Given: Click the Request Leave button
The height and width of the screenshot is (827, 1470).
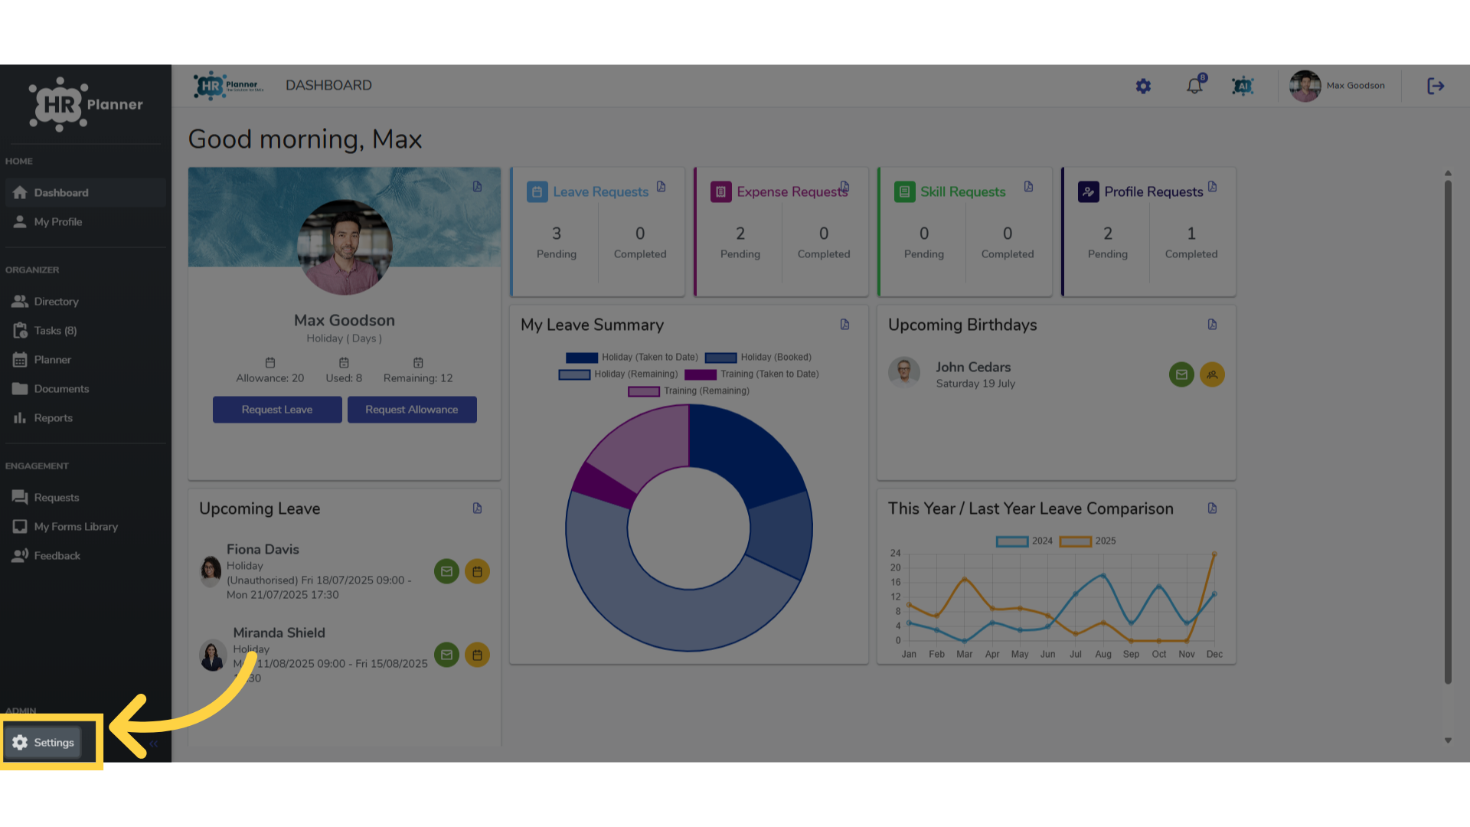Looking at the screenshot, I should (x=277, y=410).
